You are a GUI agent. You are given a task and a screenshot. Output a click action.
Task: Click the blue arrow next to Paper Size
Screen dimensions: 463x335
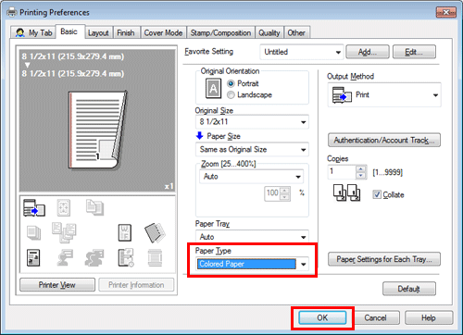pos(199,135)
